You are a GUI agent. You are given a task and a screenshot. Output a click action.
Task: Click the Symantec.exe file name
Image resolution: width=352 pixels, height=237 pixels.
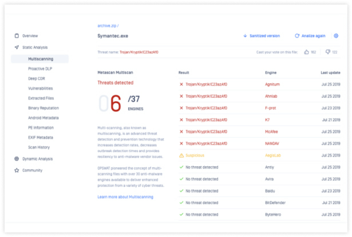113,36
